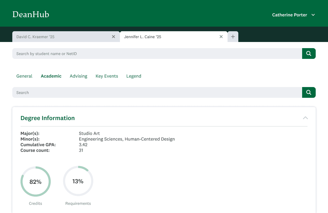This screenshot has height=213, width=328.
Task: Focus the academic Search field
Action: click(157, 92)
